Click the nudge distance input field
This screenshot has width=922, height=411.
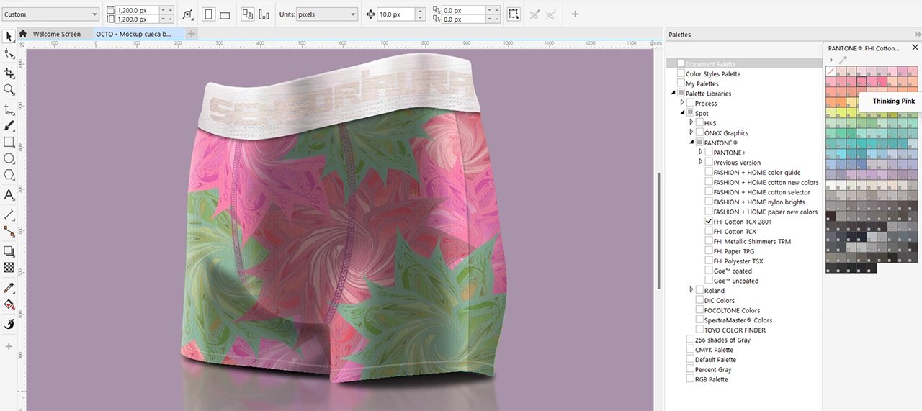394,14
